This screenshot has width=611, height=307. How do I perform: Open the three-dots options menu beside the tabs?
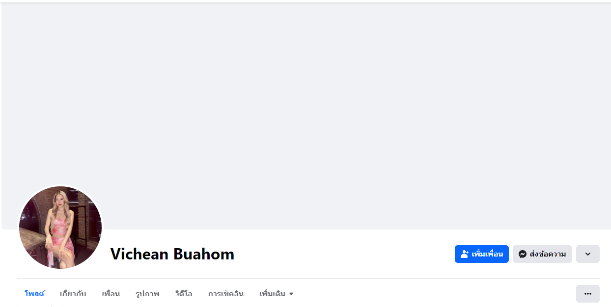[587, 294]
